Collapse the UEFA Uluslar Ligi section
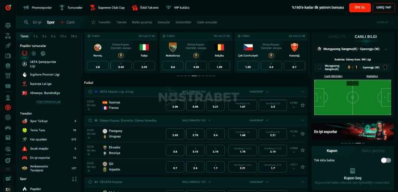This screenshot has height=192, width=398. pos(302,92)
